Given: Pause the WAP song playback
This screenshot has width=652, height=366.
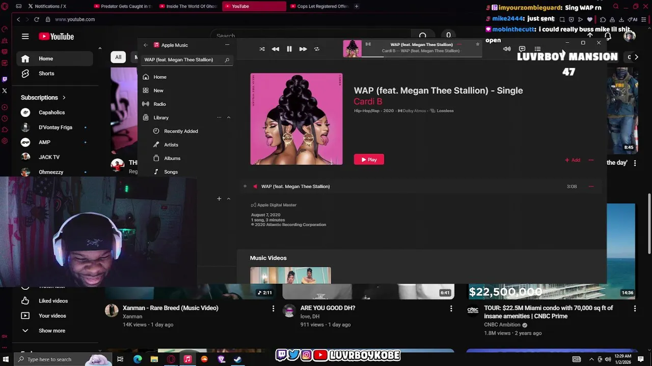Looking at the screenshot, I should (x=289, y=49).
